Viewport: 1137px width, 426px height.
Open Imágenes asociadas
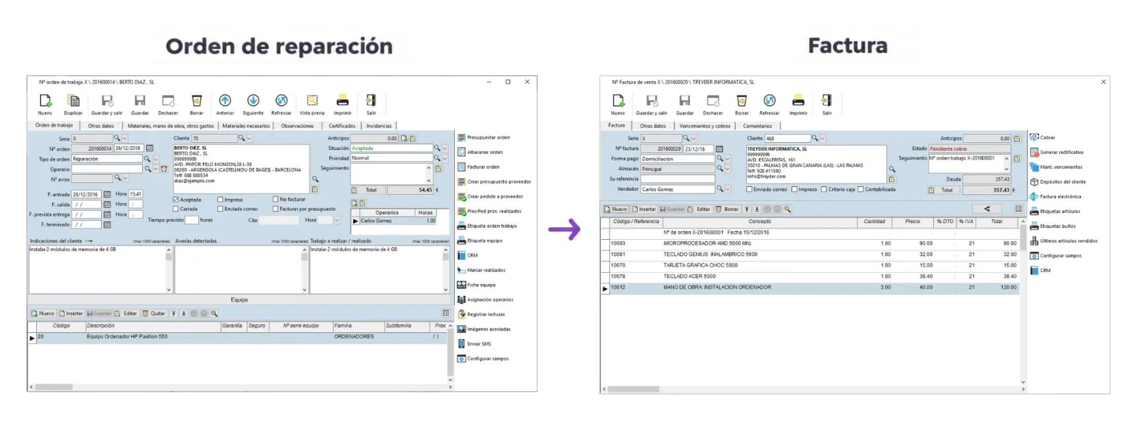[485, 329]
